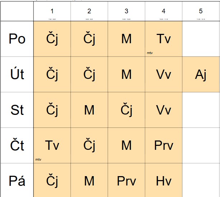This screenshot has width=220, height=197.
Task: Click the period 3 Čj lesson on St
Action: [x=127, y=110]
